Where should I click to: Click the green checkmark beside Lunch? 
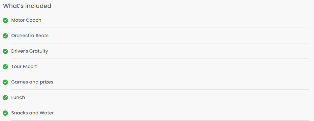point(5,98)
